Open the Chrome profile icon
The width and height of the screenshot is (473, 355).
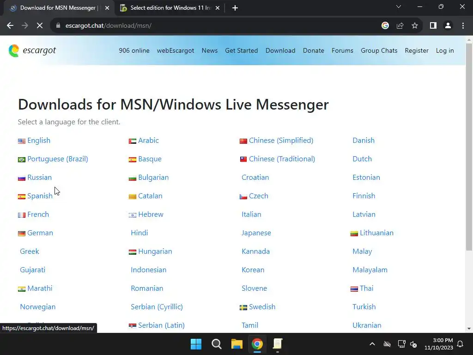(x=448, y=26)
